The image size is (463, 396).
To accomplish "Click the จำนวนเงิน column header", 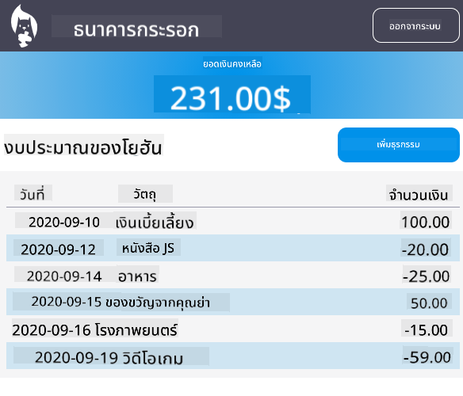I will coord(418,195).
